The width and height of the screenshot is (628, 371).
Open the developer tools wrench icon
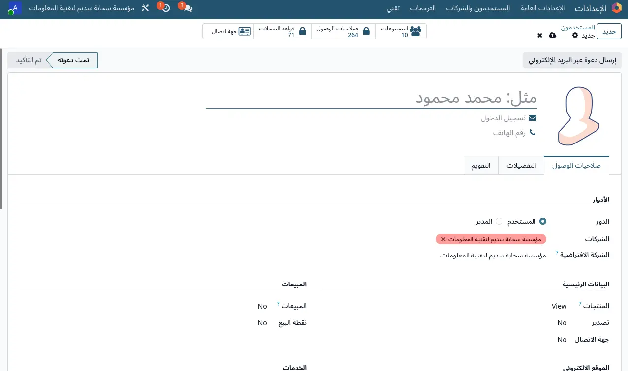click(145, 8)
